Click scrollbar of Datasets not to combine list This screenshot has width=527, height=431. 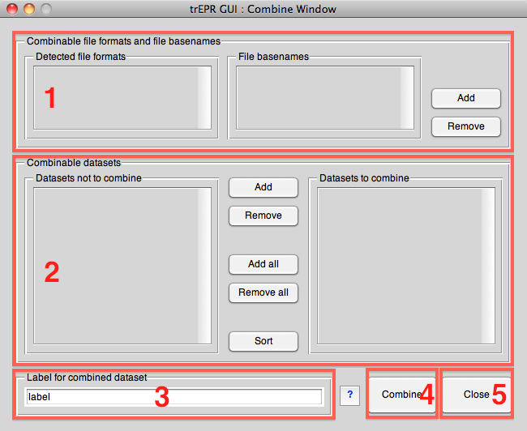(204, 267)
